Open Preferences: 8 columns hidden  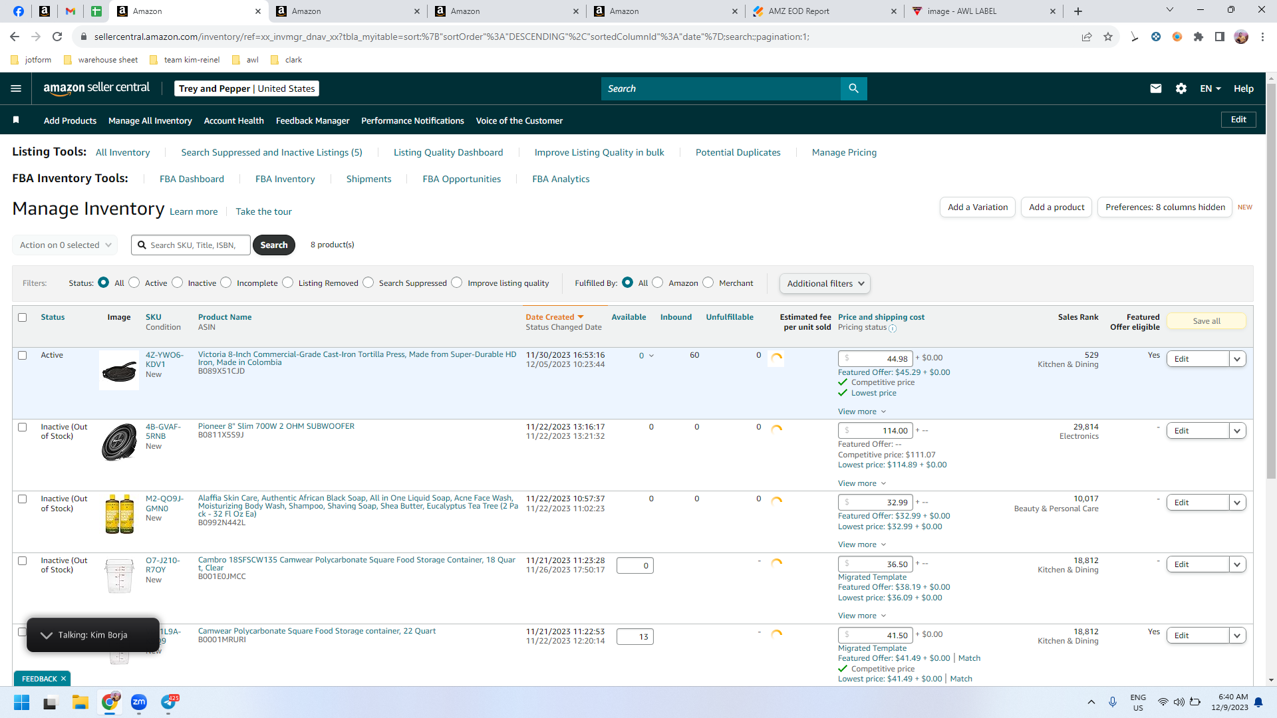(x=1165, y=207)
